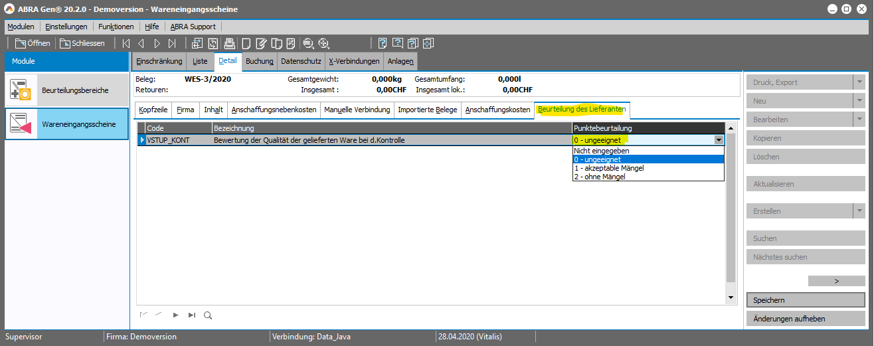Click the first help question-mark toolbar icon

pyautogui.click(x=383, y=43)
